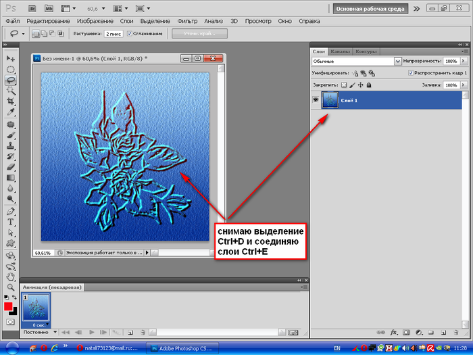473x355 pixels.
Task: Select the Blur tool
Action: click(x=11, y=188)
